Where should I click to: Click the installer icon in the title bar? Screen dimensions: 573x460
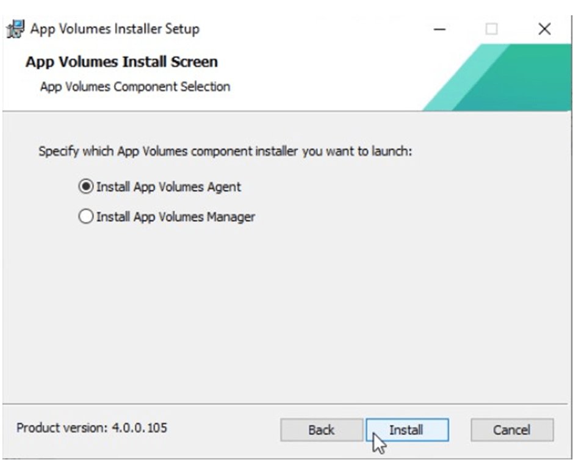[x=15, y=29]
